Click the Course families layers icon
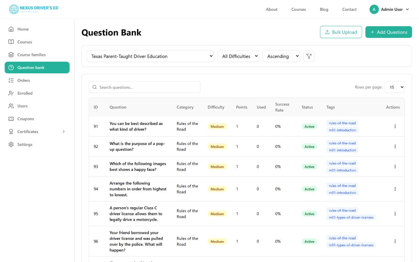Image resolution: width=419 pixels, height=262 pixels. 11,55
